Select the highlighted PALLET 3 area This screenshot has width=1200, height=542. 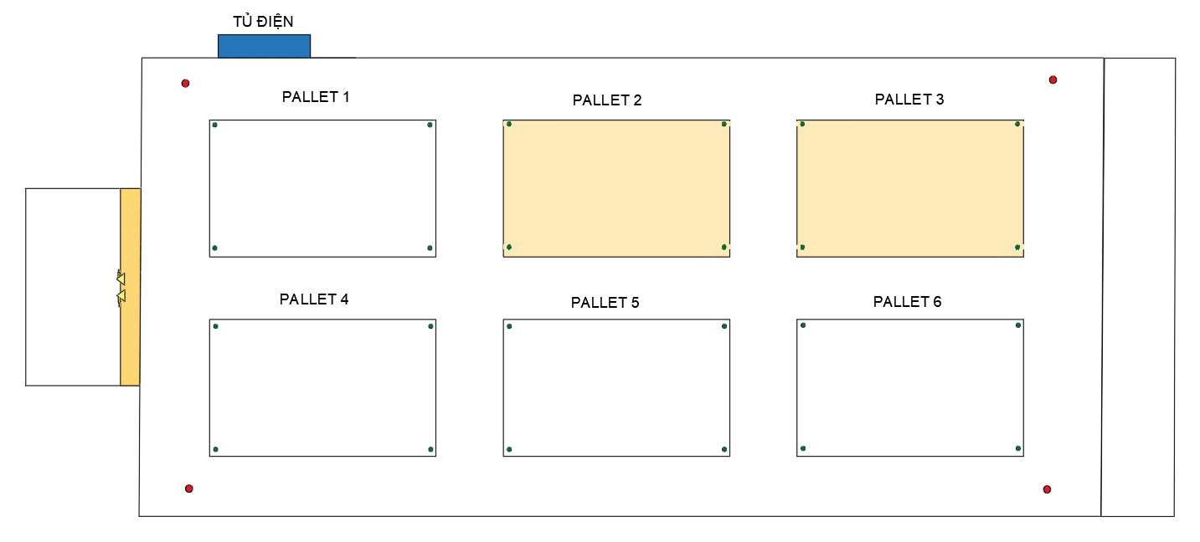pyautogui.click(x=910, y=188)
